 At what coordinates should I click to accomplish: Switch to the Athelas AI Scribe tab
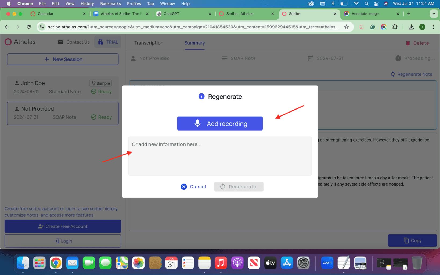tap(121, 14)
